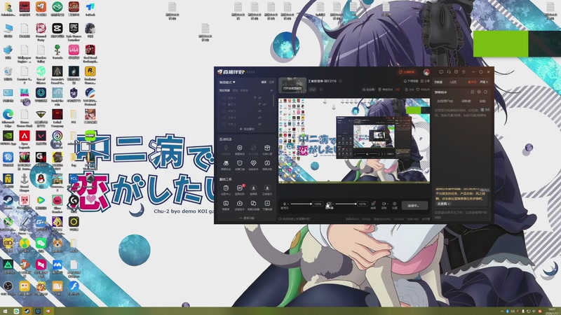Click the orange 主播数据 button in the title bar
Viewport: 561px width, 315px height.
407,72
